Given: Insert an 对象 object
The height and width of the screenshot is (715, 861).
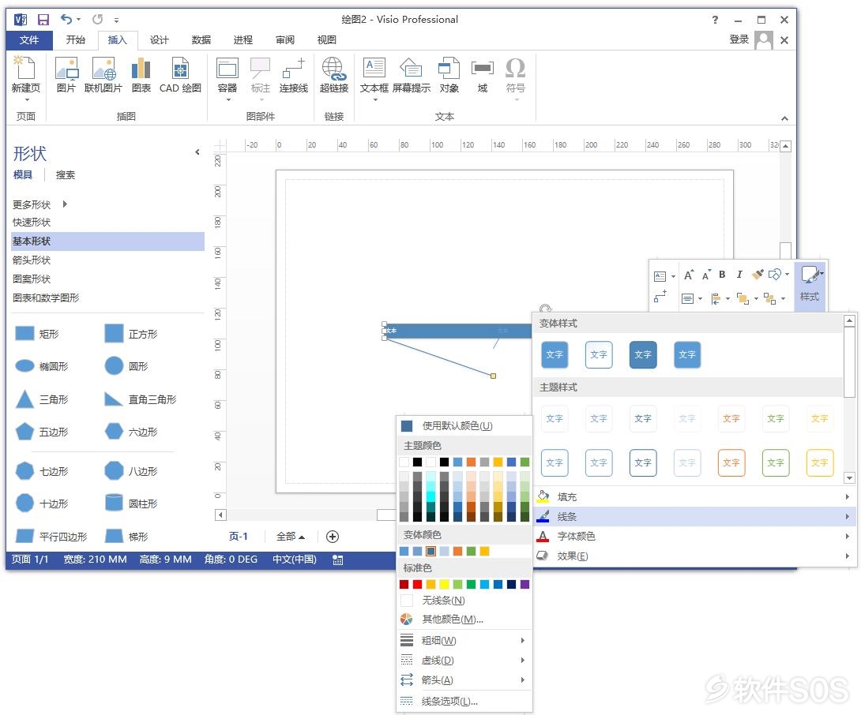Looking at the screenshot, I should pyautogui.click(x=449, y=75).
